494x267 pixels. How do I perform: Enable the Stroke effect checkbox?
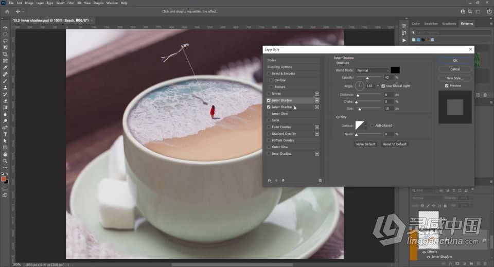pyautogui.click(x=269, y=94)
